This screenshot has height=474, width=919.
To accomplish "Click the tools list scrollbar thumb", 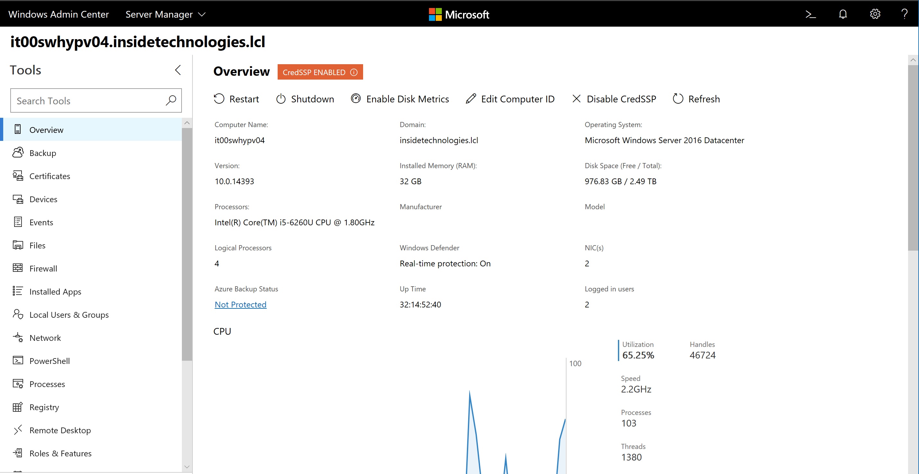I will (187, 244).
